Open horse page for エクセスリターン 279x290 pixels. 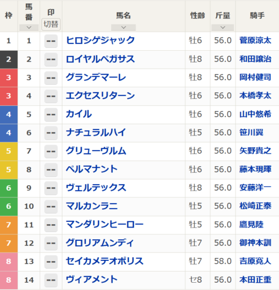point(100,96)
